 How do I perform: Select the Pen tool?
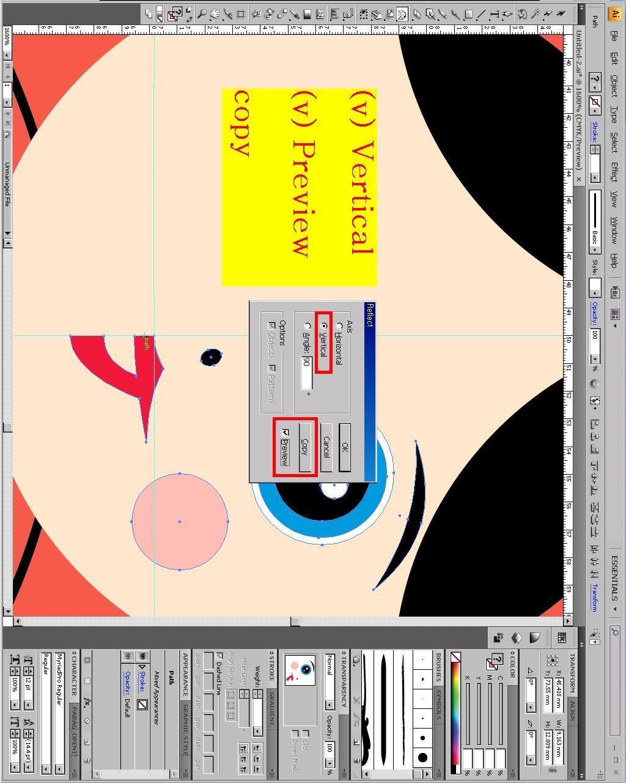pos(507,13)
